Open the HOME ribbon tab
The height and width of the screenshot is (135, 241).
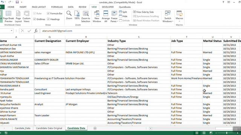point(11,7)
